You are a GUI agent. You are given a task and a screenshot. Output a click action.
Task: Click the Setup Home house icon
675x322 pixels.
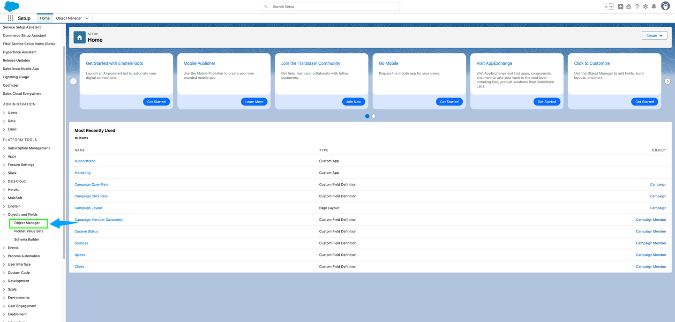pyautogui.click(x=80, y=37)
